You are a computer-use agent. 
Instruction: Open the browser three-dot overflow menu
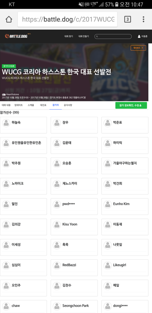click(143, 19)
